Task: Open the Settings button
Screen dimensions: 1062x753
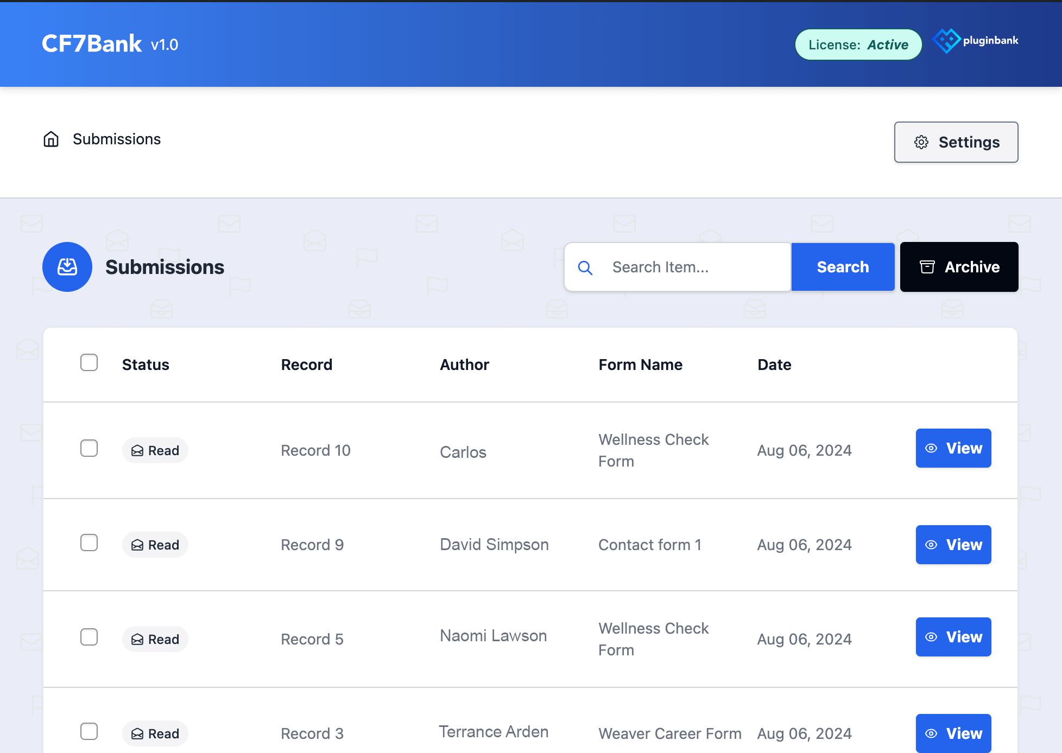Action: tap(956, 142)
